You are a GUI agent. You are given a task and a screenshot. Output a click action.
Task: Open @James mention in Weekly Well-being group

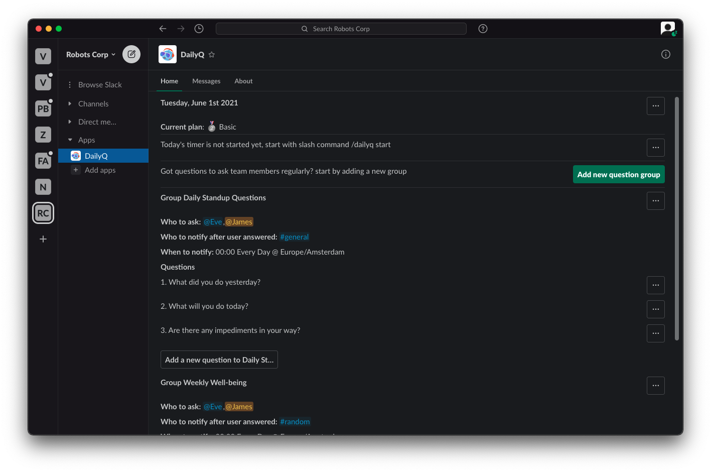click(x=239, y=406)
